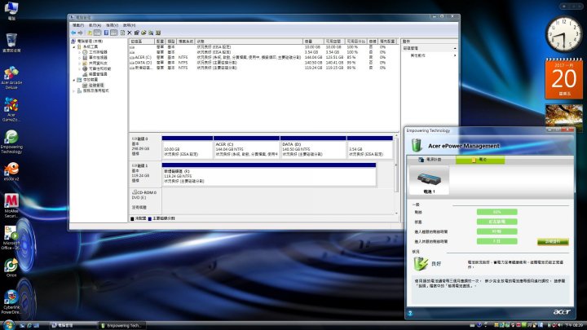Expand the Reliability and Performance tree node

pyautogui.click(x=79, y=68)
